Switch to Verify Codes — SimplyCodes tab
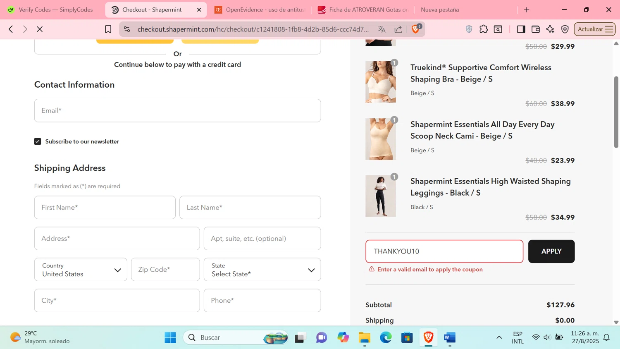 tap(50, 10)
